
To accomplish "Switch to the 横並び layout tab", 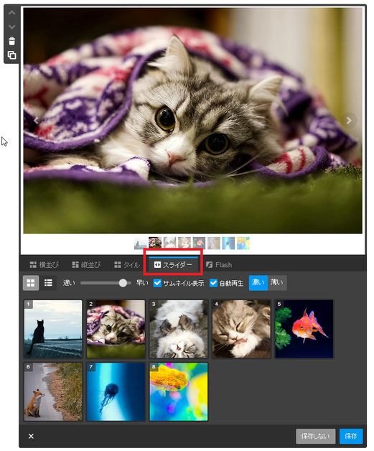I will (x=44, y=265).
